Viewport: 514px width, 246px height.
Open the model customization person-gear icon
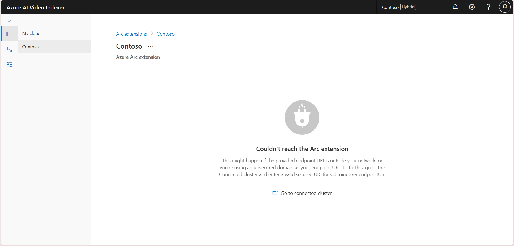point(9,49)
